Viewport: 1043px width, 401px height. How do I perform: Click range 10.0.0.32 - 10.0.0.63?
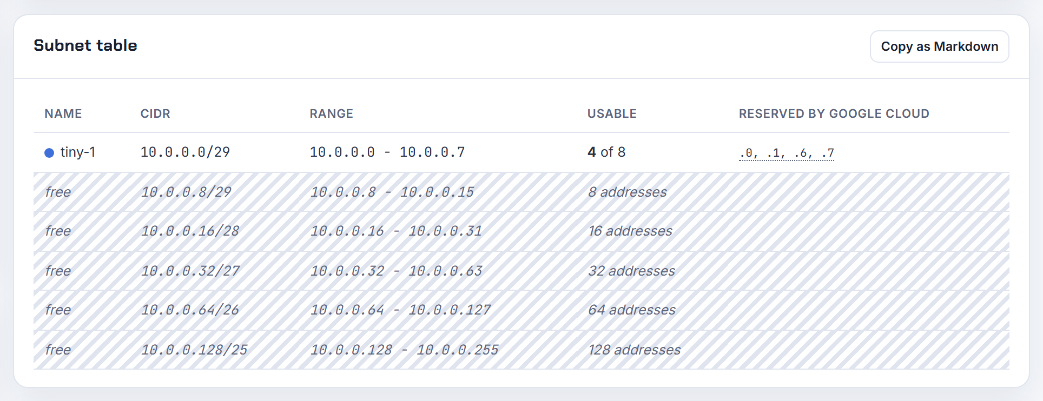point(397,271)
